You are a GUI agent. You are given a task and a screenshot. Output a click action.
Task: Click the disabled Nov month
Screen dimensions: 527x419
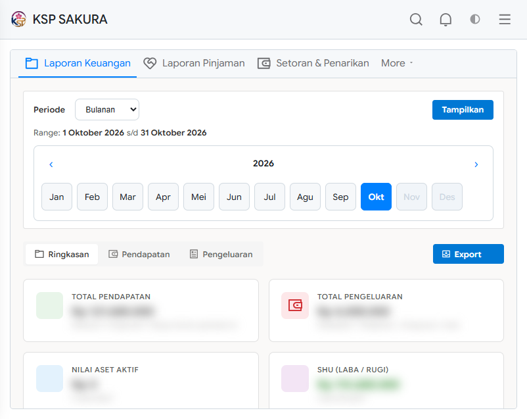pos(412,197)
